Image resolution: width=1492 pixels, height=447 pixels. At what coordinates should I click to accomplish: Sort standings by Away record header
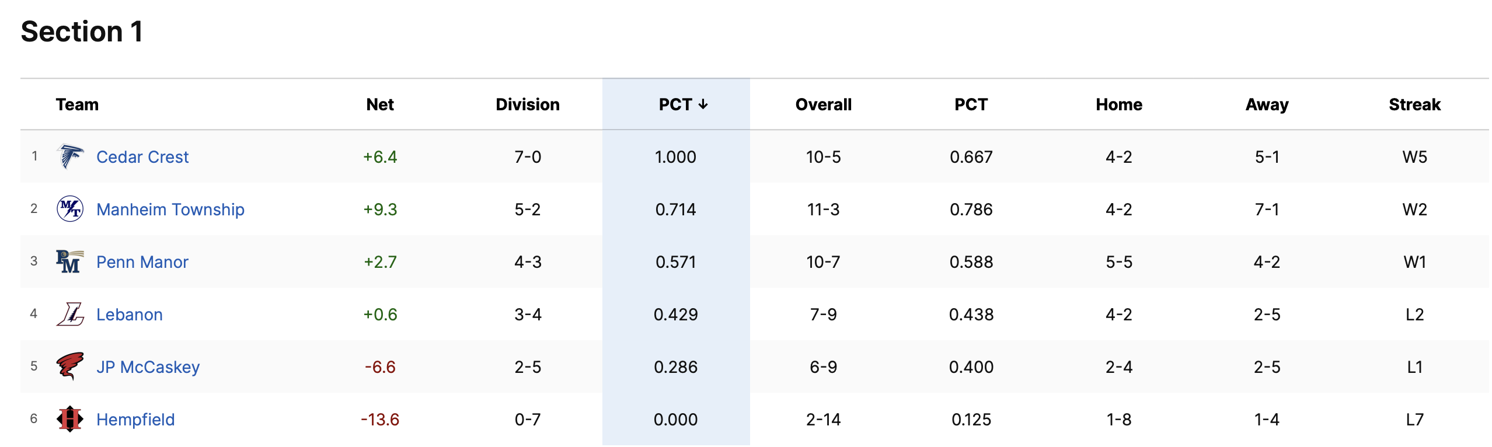pos(1267,104)
